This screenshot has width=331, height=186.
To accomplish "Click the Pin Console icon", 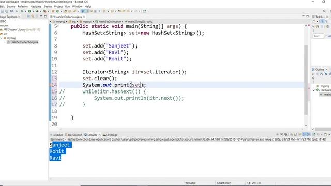I will 314,134.
